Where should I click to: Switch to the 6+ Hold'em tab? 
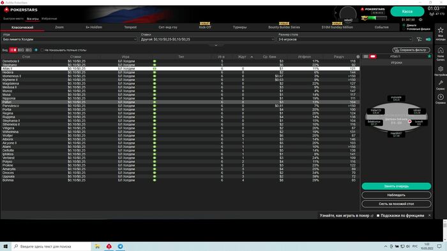[x=94, y=27]
